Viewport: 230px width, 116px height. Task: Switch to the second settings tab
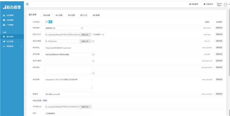pos(59,15)
